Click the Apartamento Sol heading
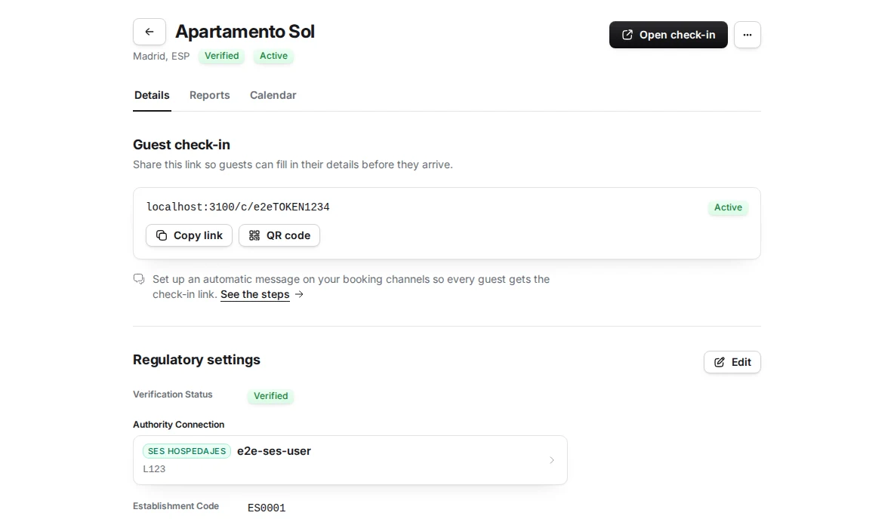894x528 pixels. [245, 32]
